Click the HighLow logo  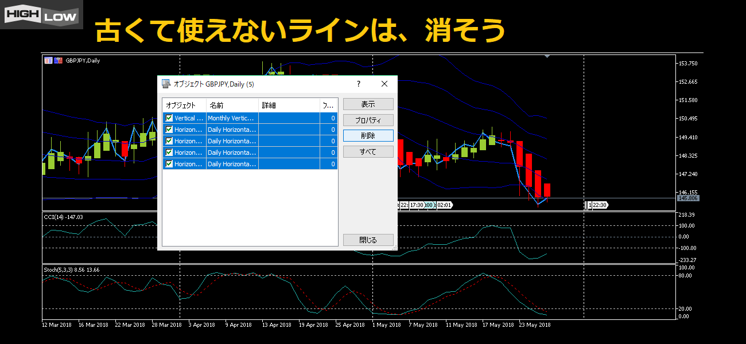pos(41,14)
